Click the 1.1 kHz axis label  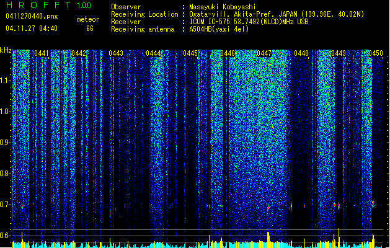[x=6, y=81]
